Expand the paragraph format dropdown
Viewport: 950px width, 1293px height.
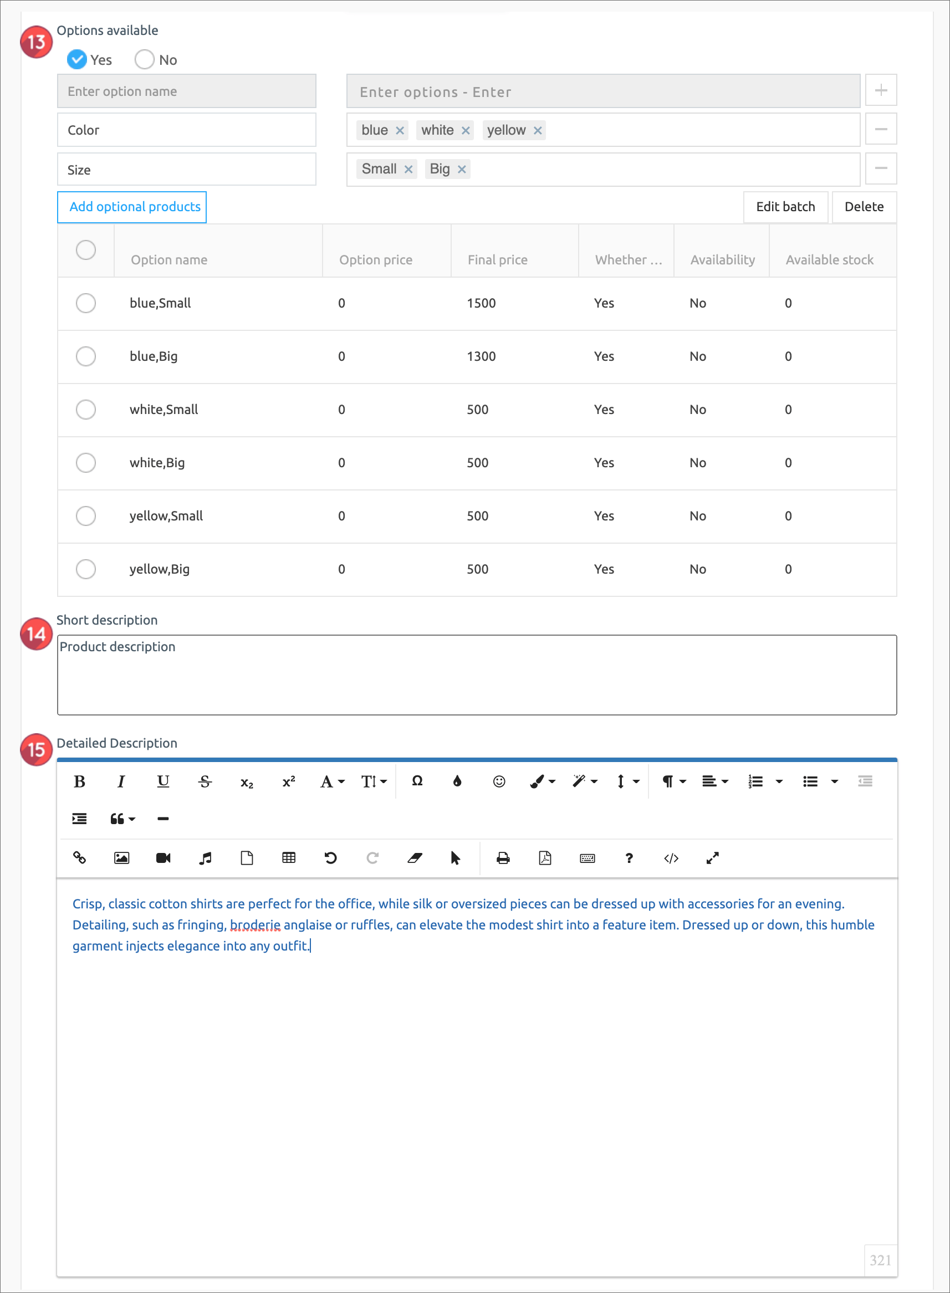[x=673, y=781]
